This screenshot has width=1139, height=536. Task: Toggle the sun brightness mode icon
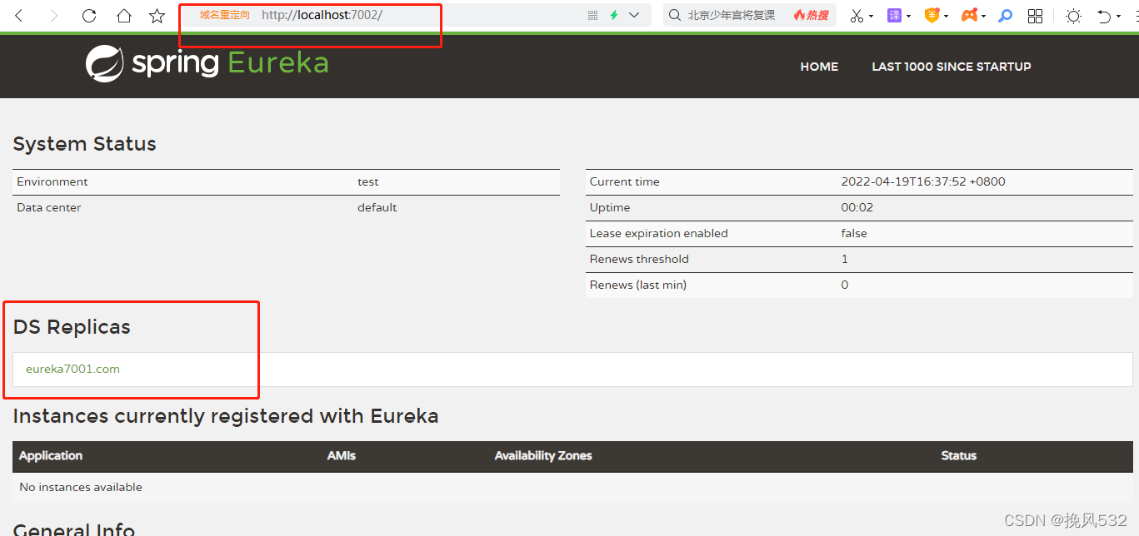coord(1073,16)
